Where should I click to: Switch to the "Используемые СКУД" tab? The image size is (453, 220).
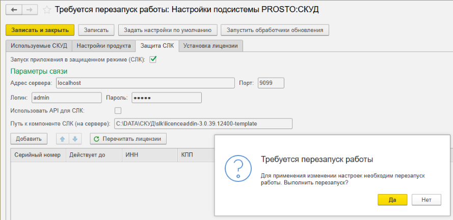tap(39, 46)
